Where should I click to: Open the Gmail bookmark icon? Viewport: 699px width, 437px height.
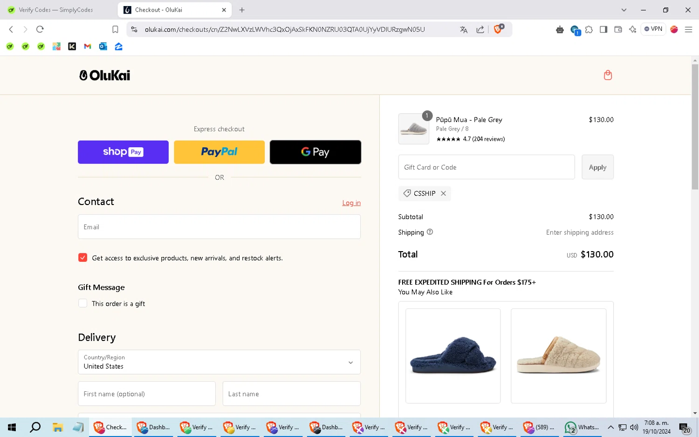(88, 47)
